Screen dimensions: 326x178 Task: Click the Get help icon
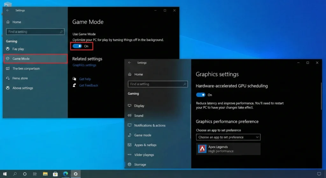tap(74, 79)
